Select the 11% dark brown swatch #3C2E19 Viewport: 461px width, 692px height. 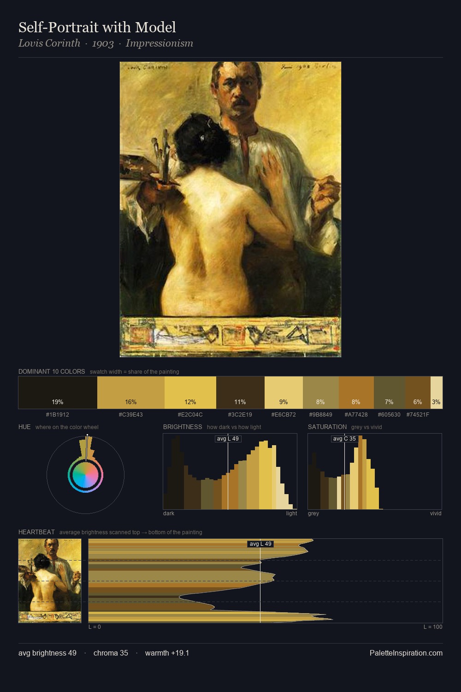click(x=240, y=393)
